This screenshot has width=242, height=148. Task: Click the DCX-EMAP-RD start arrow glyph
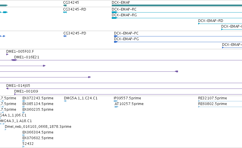pyautogui.click(x=199, y=24)
